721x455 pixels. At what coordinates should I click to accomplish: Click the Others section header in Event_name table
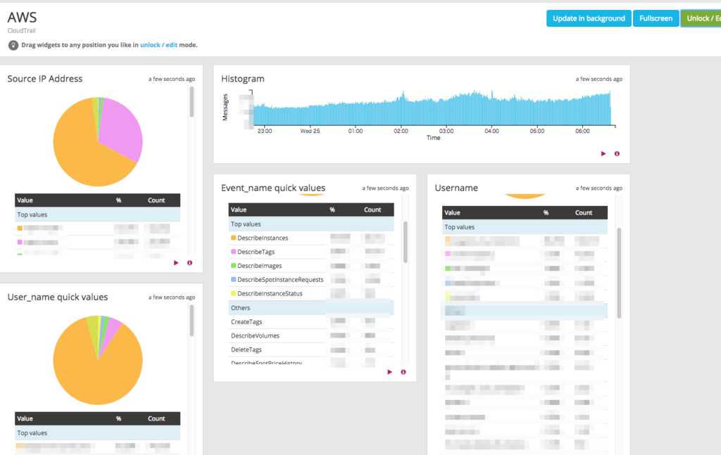tap(311, 307)
